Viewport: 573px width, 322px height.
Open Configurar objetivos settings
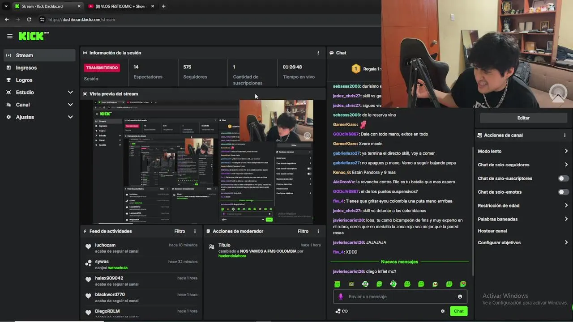click(x=522, y=242)
